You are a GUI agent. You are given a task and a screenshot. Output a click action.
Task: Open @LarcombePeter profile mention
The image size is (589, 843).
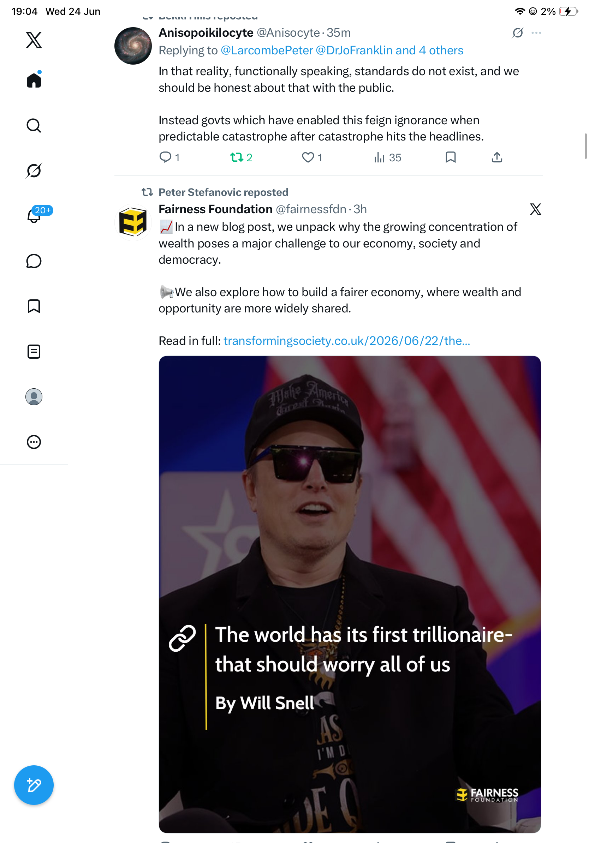click(267, 50)
